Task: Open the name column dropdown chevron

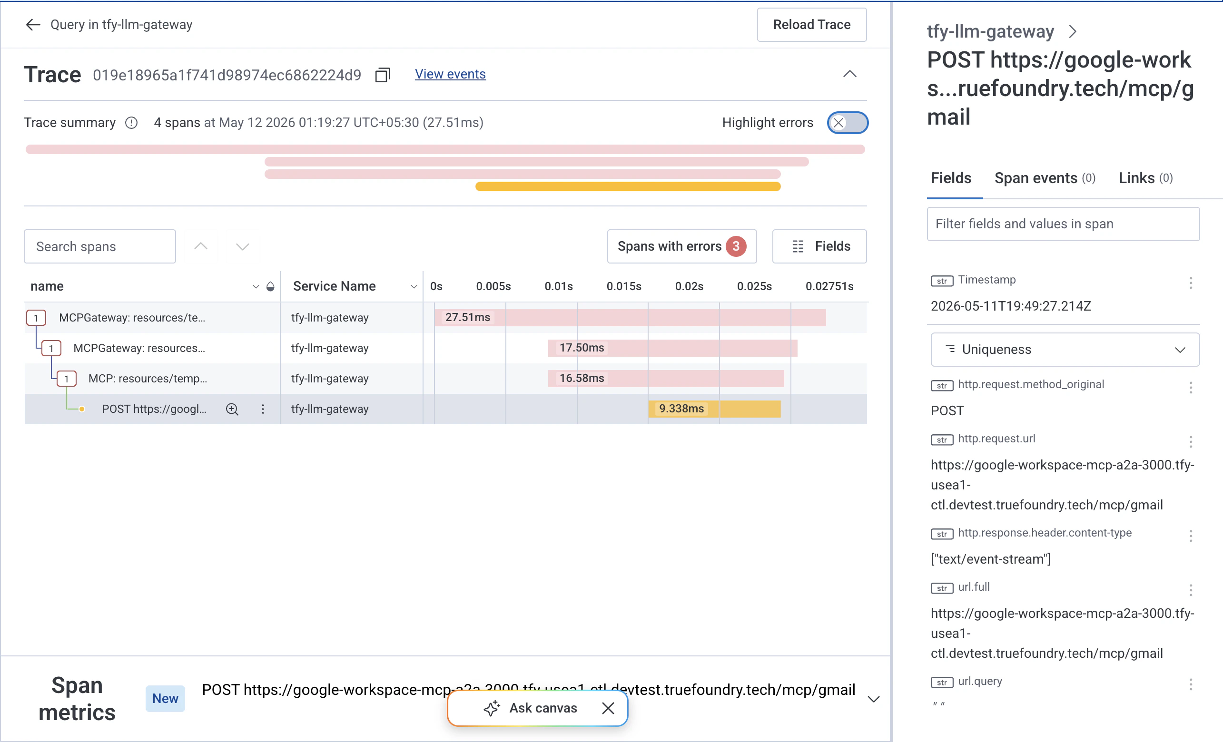Action: coord(256,286)
